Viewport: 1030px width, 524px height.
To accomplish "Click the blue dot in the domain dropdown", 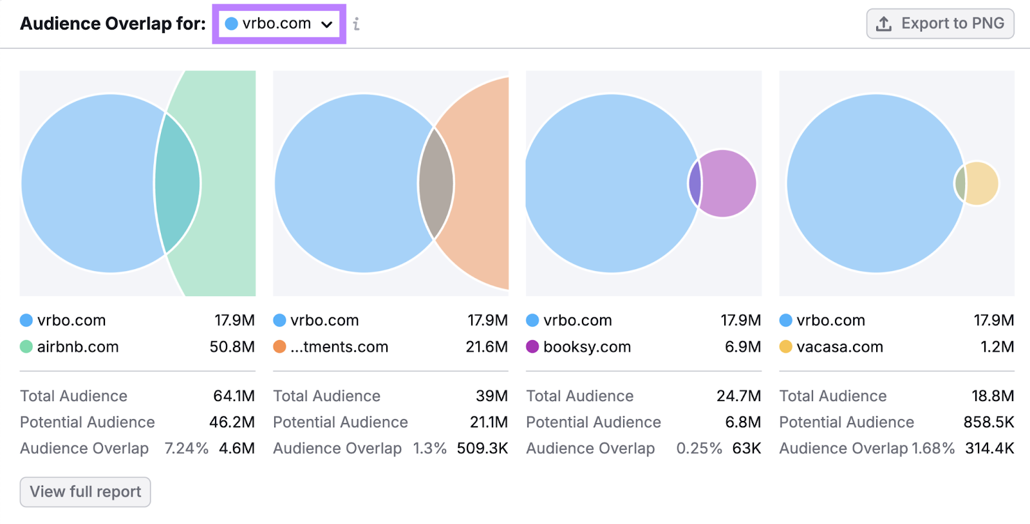I will click(231, 24).
